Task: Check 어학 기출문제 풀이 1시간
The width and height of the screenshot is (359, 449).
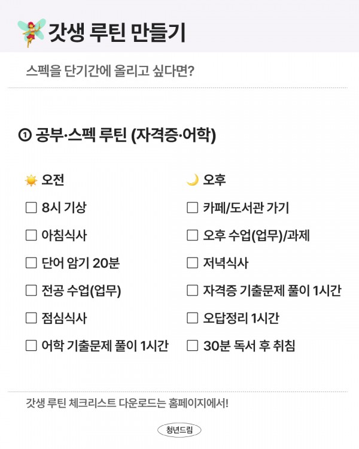Action: click(x=31, y=346)
